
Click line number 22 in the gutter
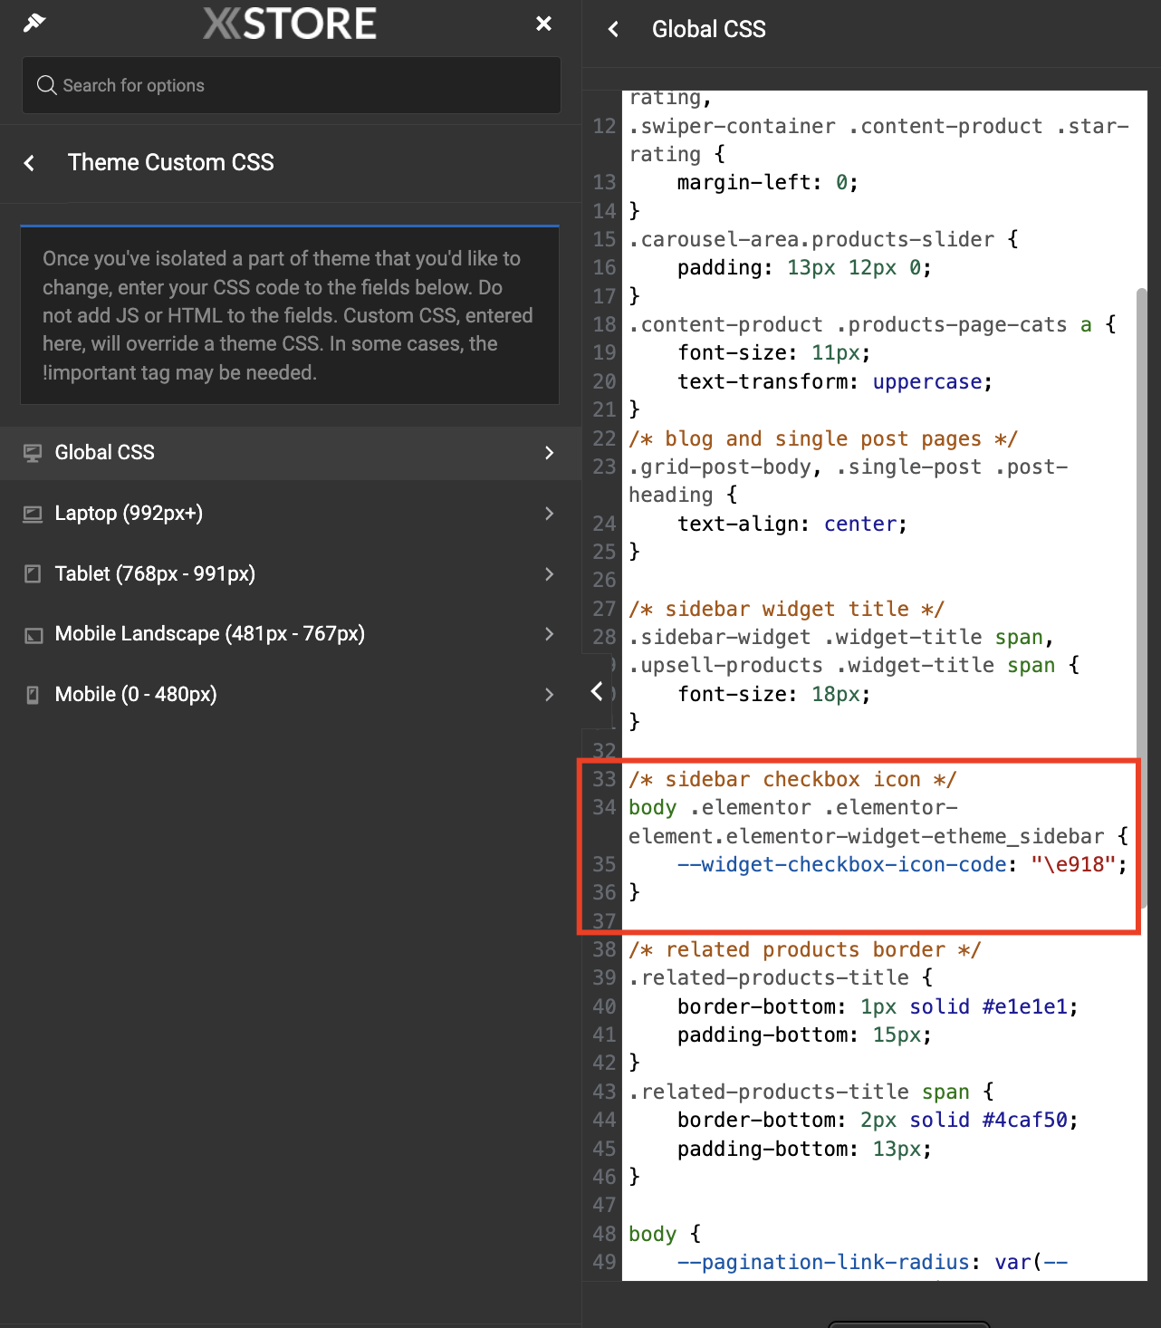[x=604, y=438]
